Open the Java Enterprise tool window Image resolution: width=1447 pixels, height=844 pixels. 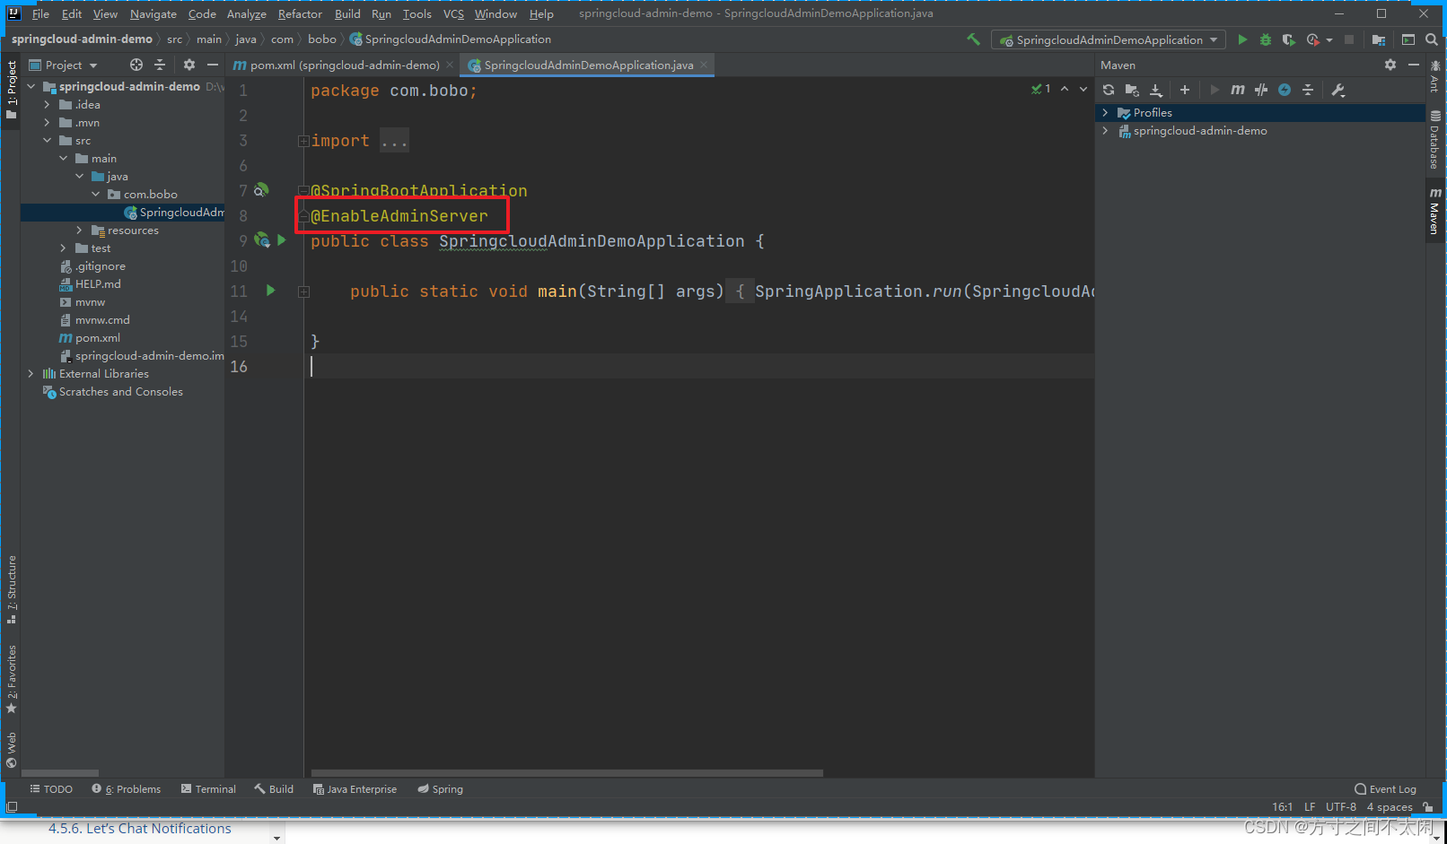tap(355, 788)
